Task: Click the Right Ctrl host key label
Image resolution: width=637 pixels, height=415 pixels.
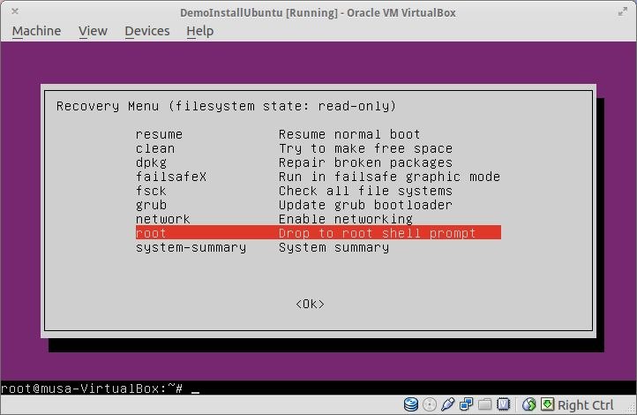Action: [586, 404]
